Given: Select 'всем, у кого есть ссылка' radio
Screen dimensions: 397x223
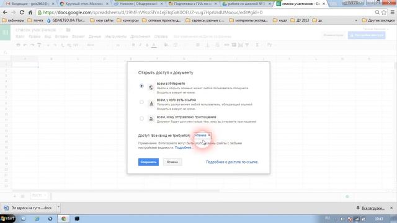Looking at the screenshot, I should [x=141, y=102].
